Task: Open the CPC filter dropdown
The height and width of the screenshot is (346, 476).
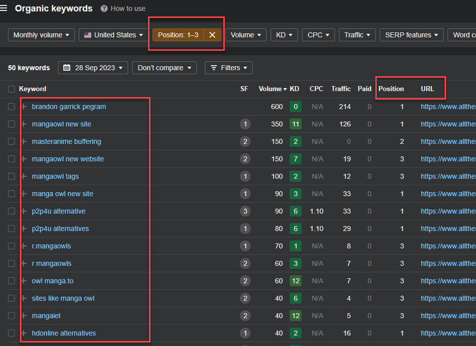Action: tap(318, 35)
